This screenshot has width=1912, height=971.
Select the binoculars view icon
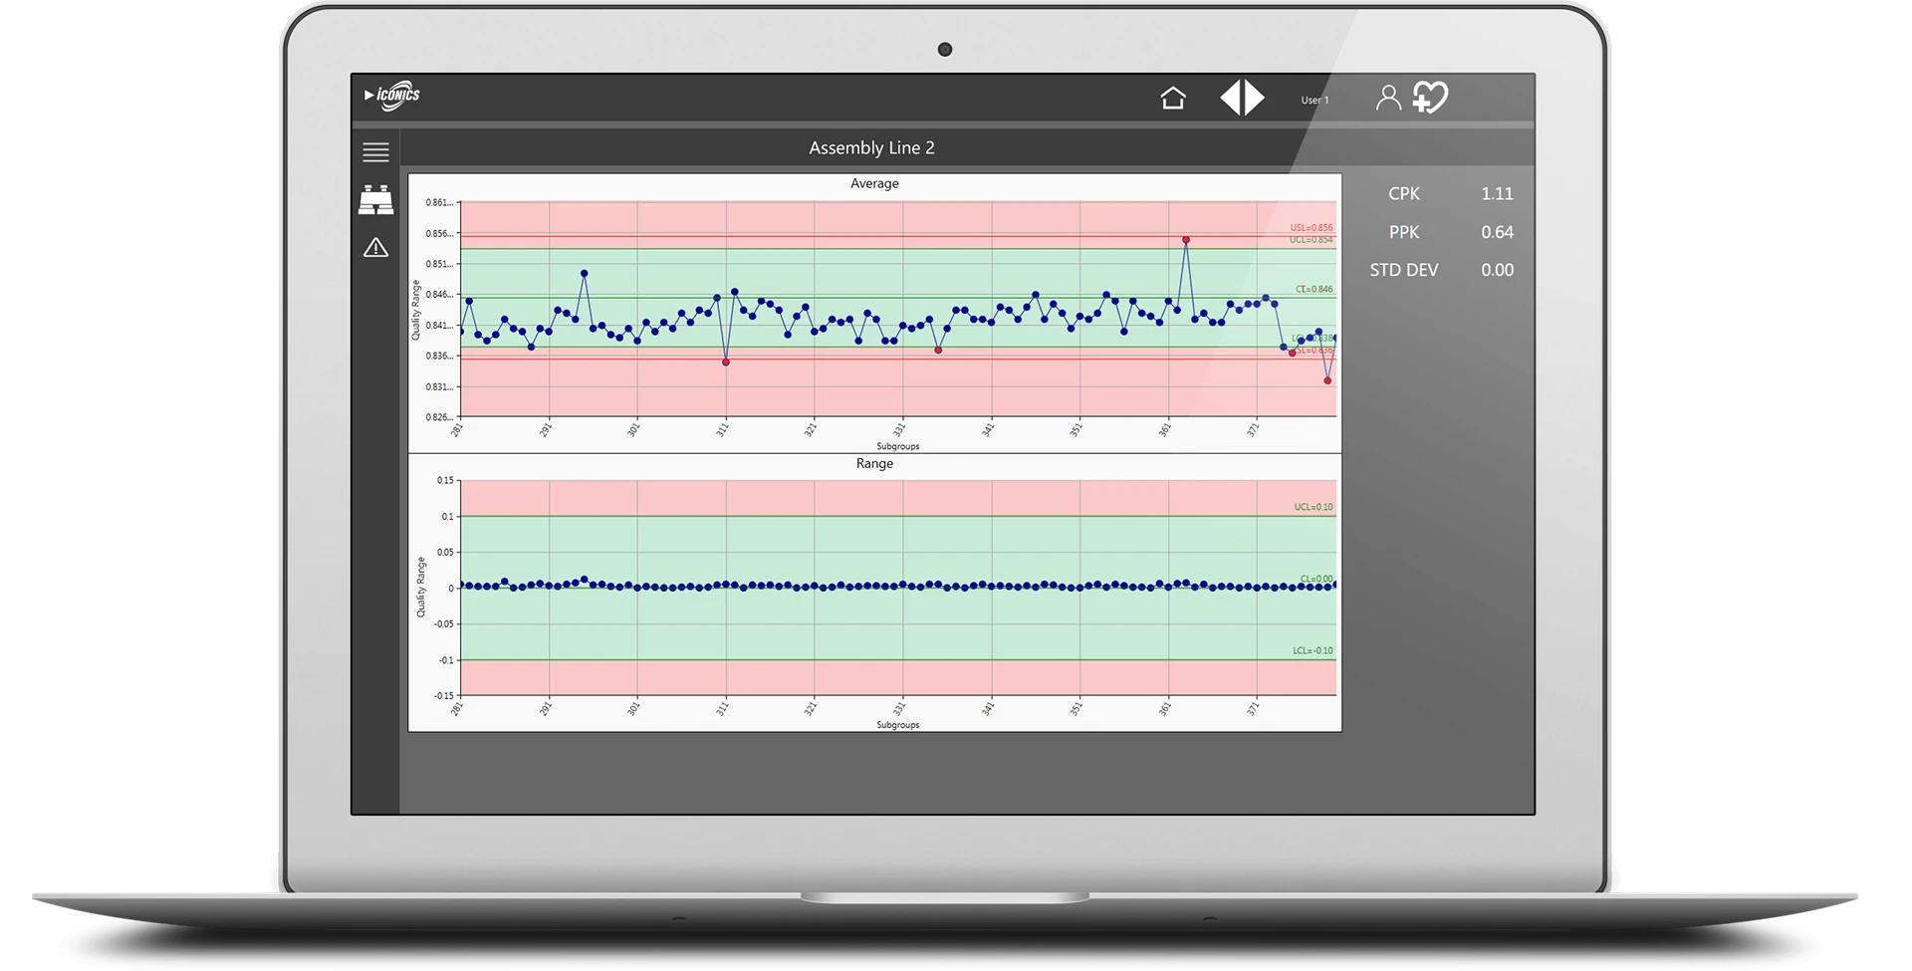click(375, 200)
